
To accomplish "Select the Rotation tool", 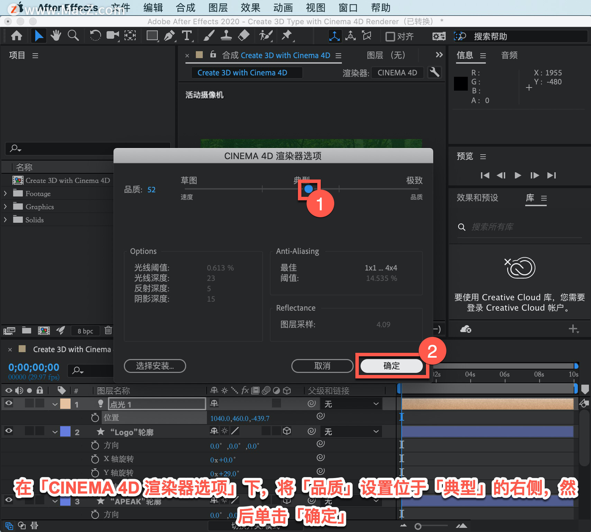I will 95,36.
